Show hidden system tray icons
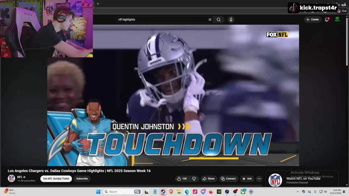 click(x=298, y=192)
